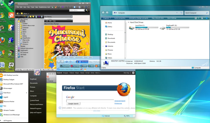Open the RPG Maker MV desktop icon
Viewport: 210px width, 123px height.
click(x=11, y=54)
